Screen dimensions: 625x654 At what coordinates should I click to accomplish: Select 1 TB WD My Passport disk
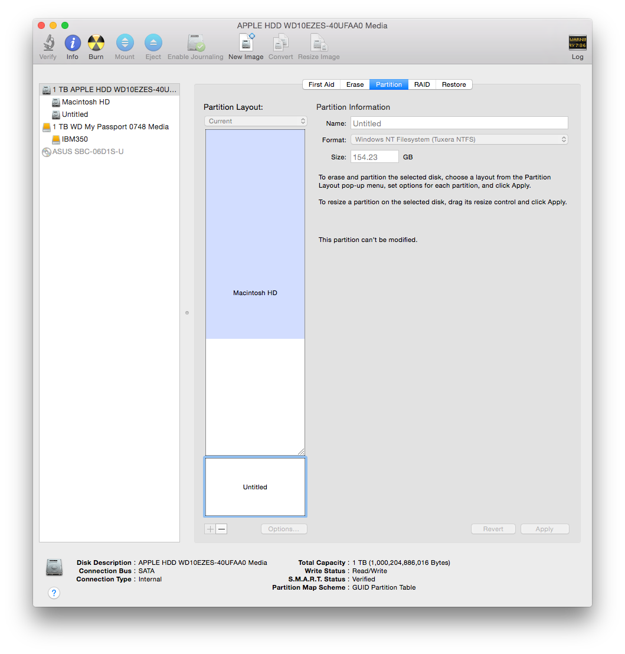pos(109,127)
